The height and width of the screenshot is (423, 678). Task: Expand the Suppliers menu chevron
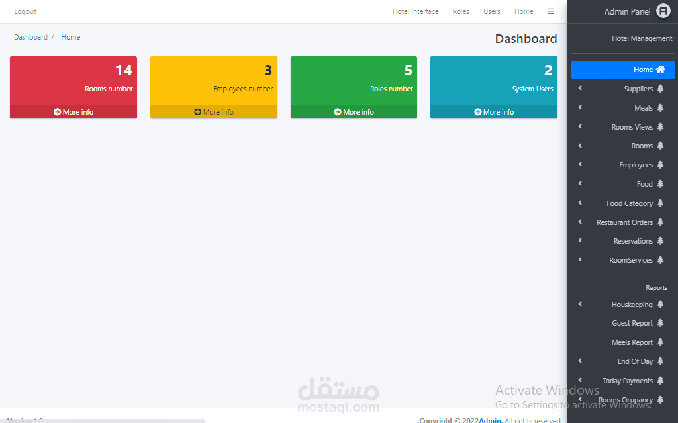point(580,88)
